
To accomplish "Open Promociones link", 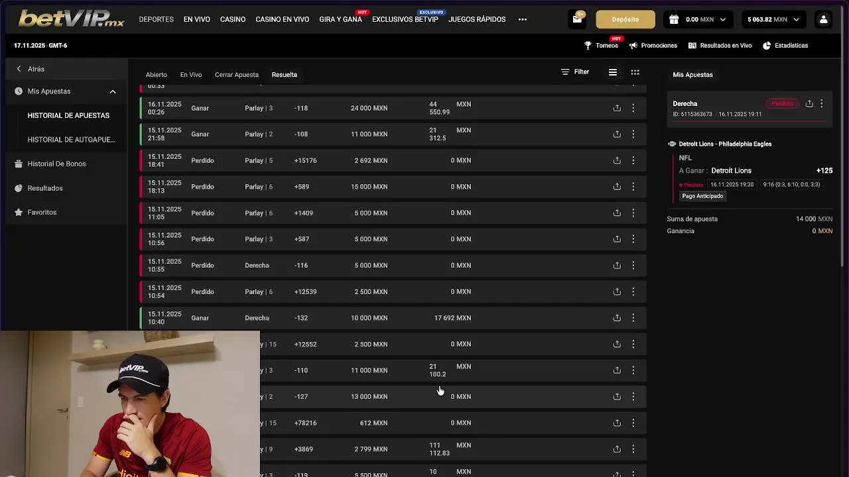I will [653, 46].
